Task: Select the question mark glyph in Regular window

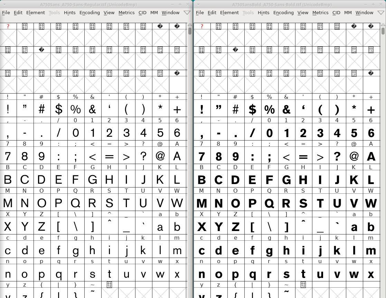Action: (x=143, y=156)
